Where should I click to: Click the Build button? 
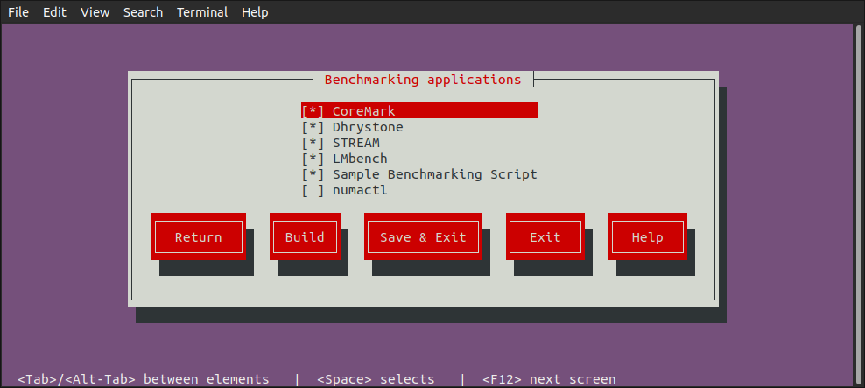pyautogui.click(x=305, y=236)
